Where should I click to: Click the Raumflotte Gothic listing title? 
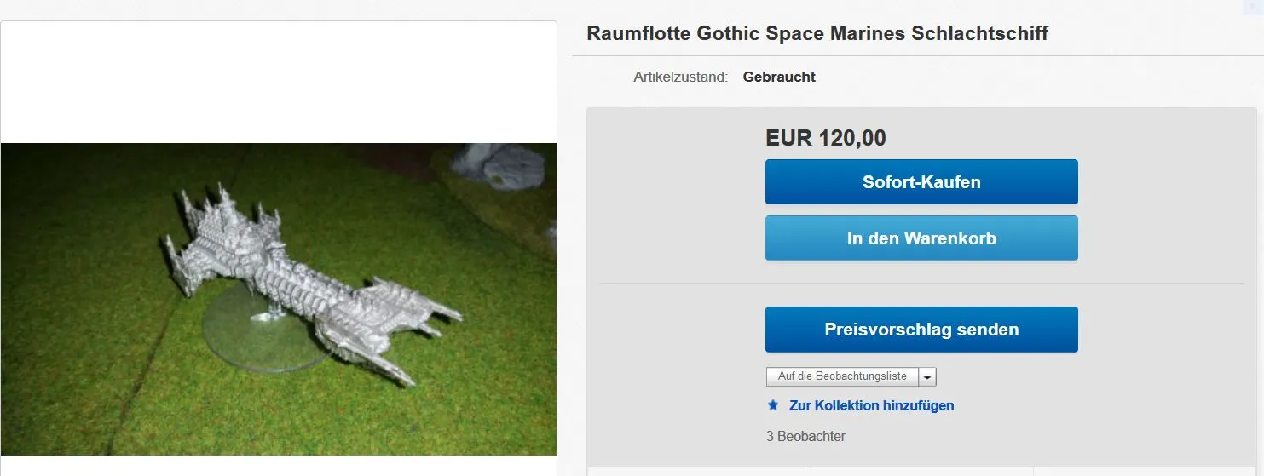click(817, 34)
